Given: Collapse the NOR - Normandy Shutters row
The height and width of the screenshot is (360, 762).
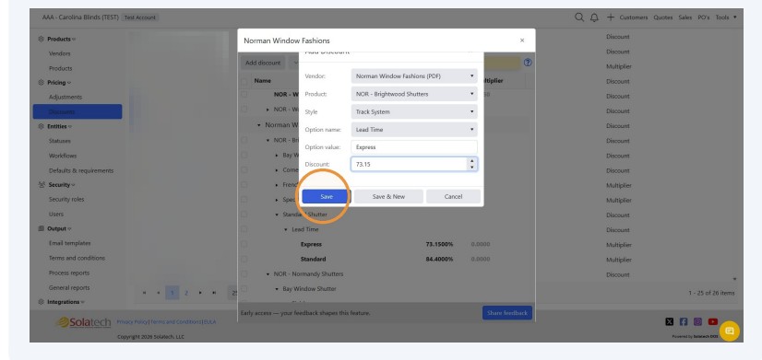Looking at the screenshot, I should pyautogui.click(x=268, y=274).
